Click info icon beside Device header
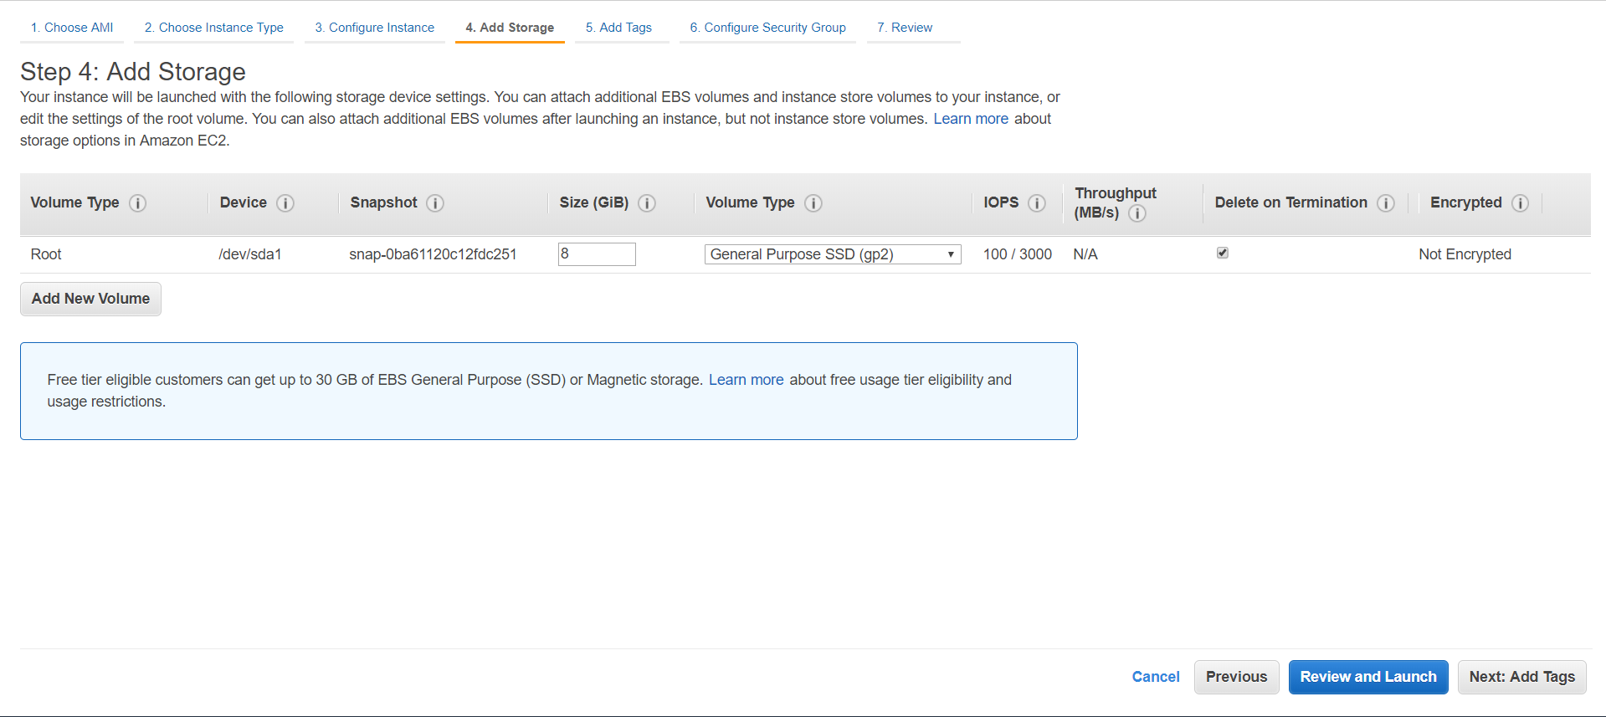 coord(285,203)
